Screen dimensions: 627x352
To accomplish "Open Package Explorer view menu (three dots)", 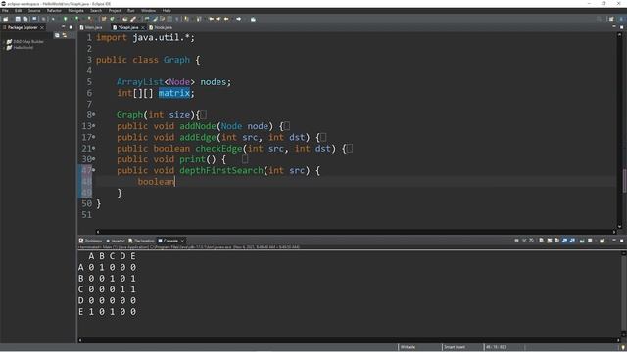I will [72, 35].
